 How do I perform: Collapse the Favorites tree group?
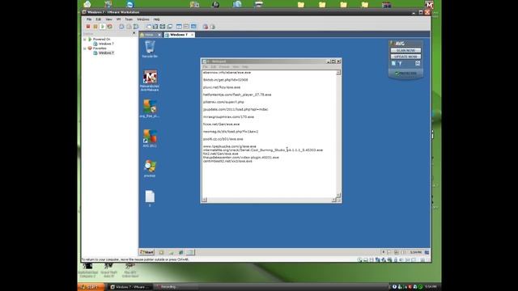(84, 48)
